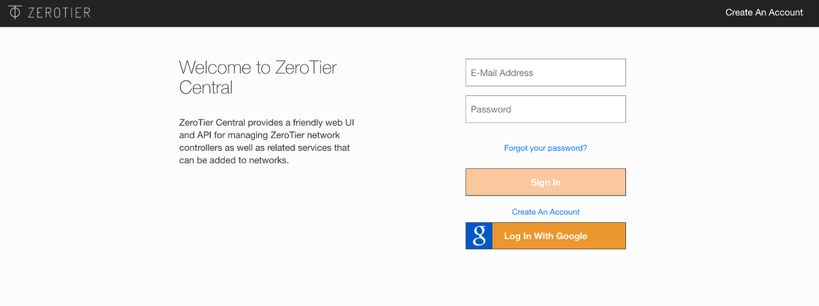This screenshot has width=819, height=306.
Task: Open the Forgot your password link
Action: click(x=546, y=148)
